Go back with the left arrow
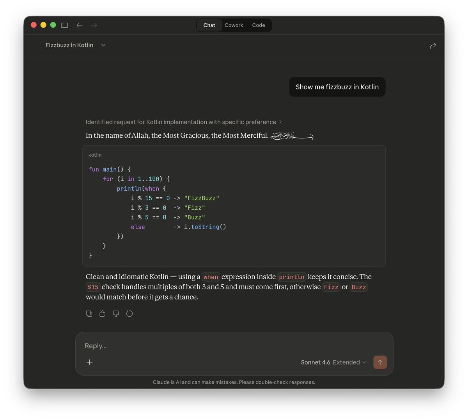 [x=80, y=25]
